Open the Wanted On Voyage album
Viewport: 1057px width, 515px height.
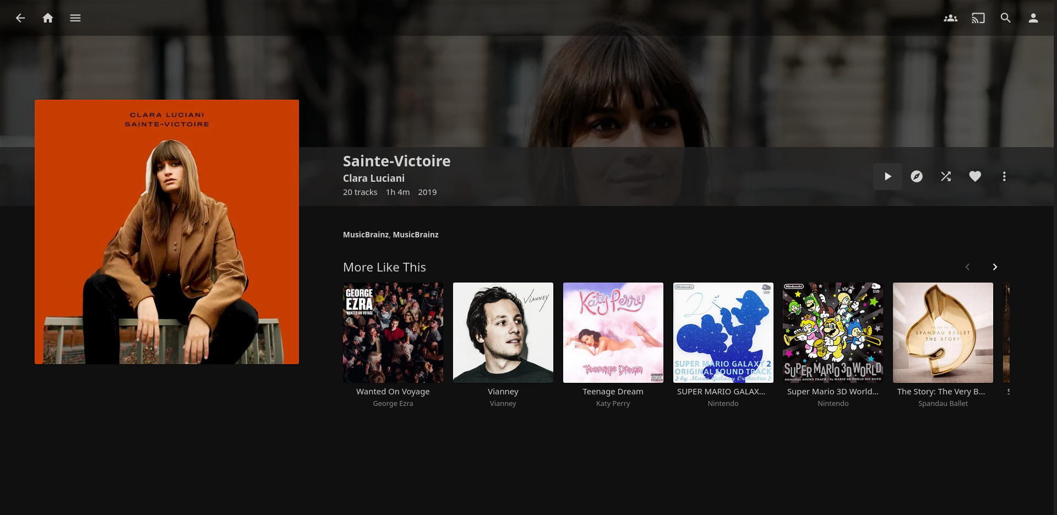(393, 332)
